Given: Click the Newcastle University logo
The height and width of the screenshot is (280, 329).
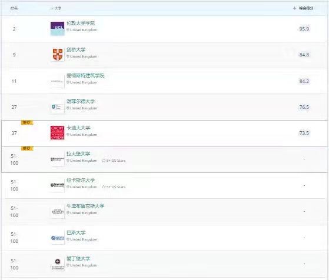Looking at the screenshot, I should (x=57, y=185).
